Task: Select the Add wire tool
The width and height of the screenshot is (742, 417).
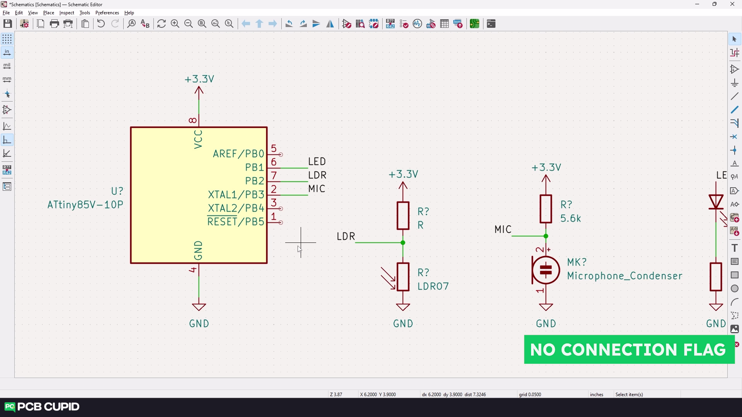Action: (x=734, y=97)
